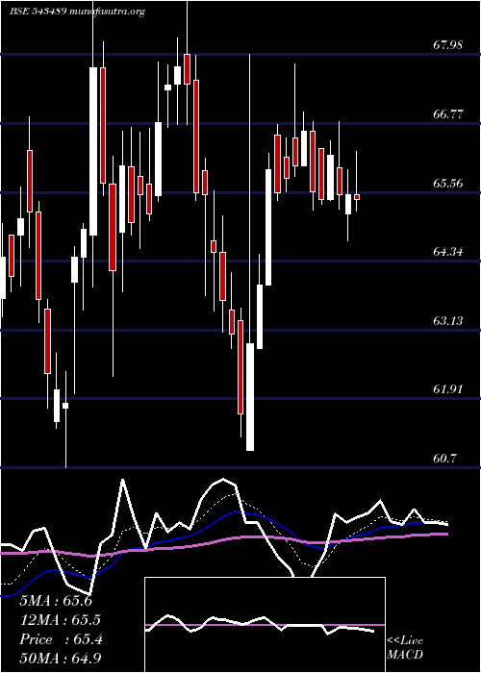
Task: Click the tall white candle touching 67.98 wick
Action: click(249, 397)
